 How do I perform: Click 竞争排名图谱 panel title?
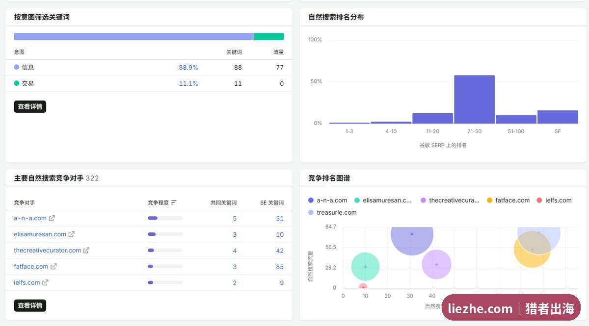pyautogui.click(x=329, y=178)
